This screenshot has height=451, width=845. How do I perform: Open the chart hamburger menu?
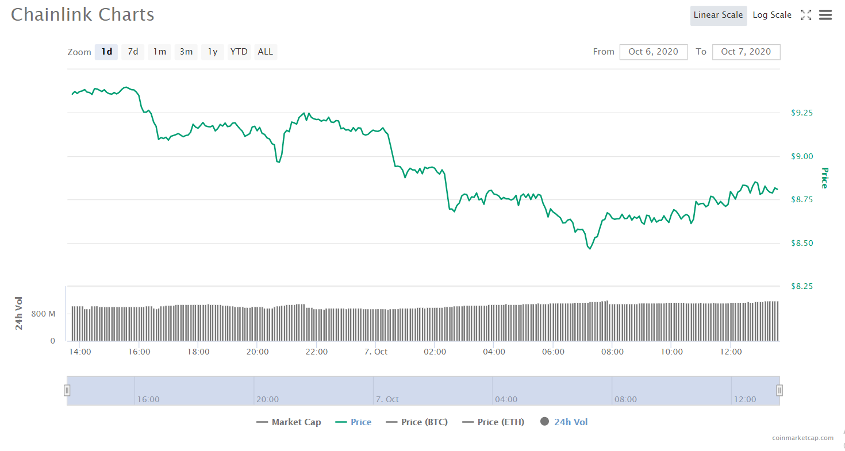tap(825, 15)
